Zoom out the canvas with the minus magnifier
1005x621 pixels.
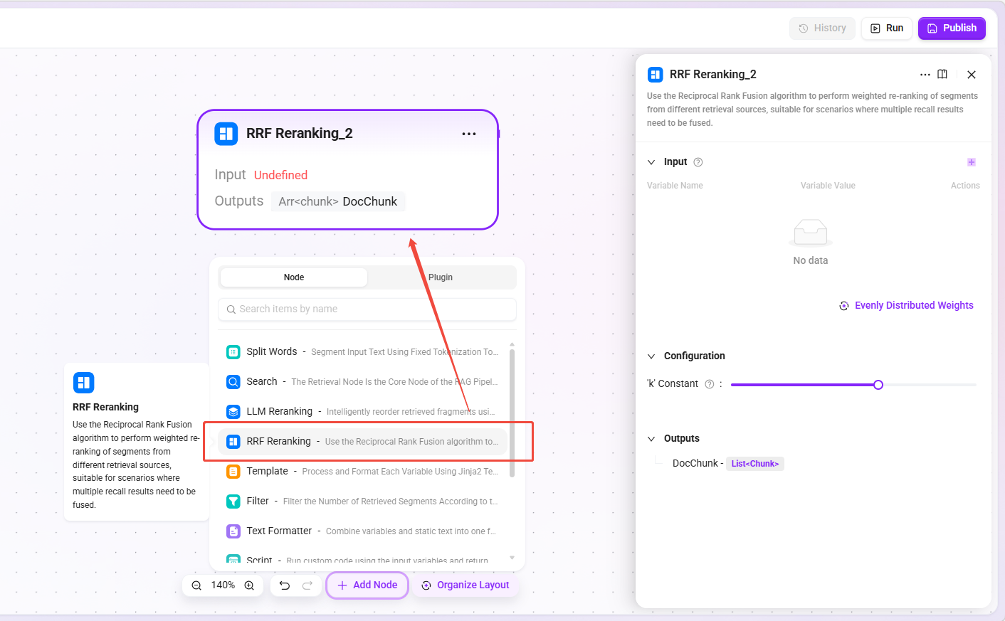click(x=196, y=585)
